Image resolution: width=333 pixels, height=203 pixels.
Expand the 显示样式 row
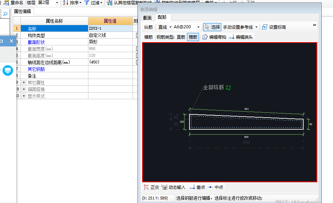tap(24, 96)
